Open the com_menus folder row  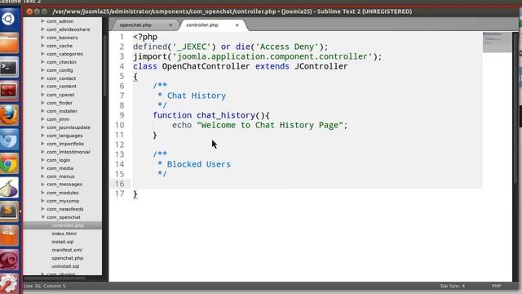pyautogui.click(x=63, y=176)
